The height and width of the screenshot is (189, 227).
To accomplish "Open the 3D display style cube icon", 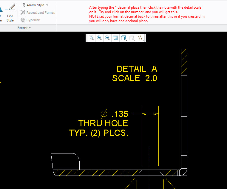I will (123, 38).
